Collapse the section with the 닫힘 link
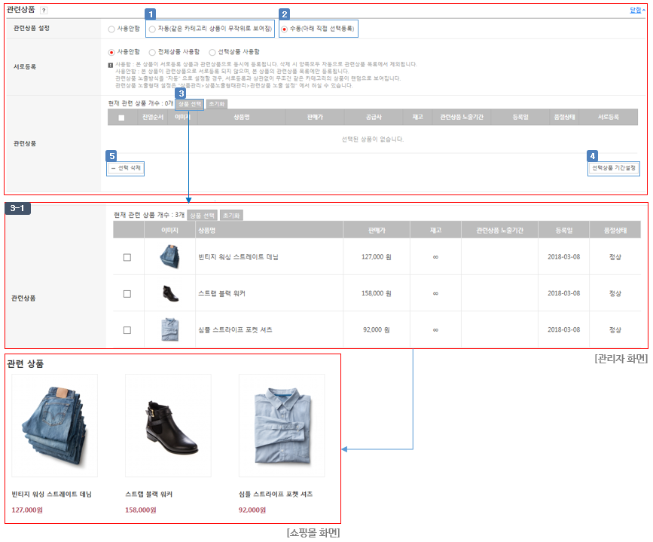The width and height of the screenshot is (653, 542). pos(636,11)
